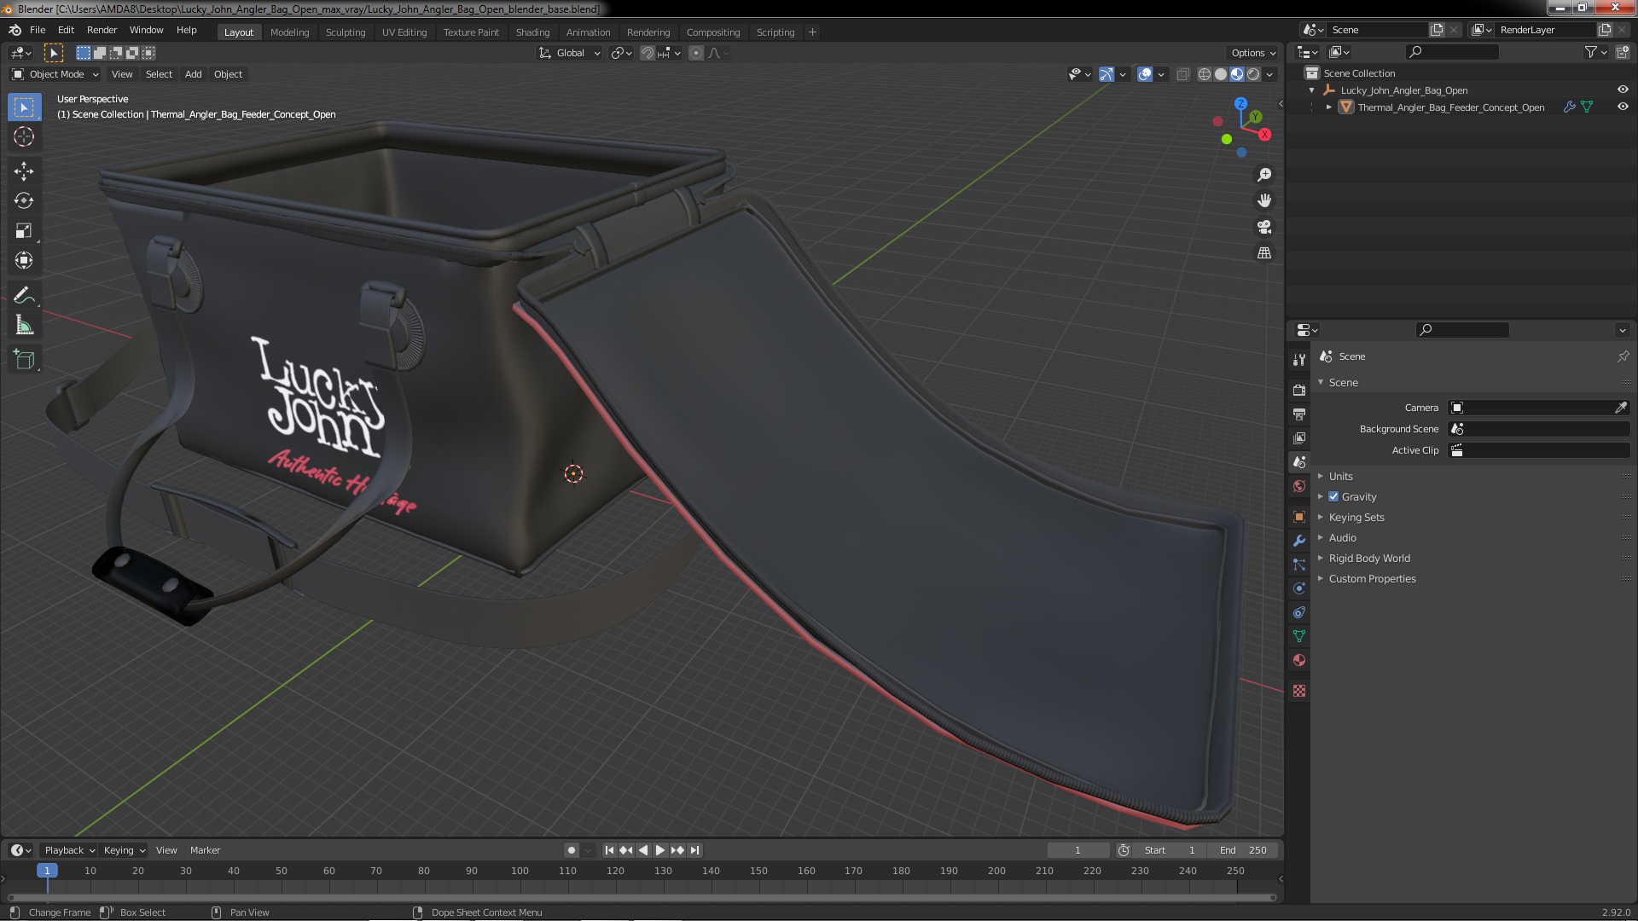Viewport: 1638px width, 921px height.
Task: Switch to rendered viewport shading
Action: (1253, 74)
